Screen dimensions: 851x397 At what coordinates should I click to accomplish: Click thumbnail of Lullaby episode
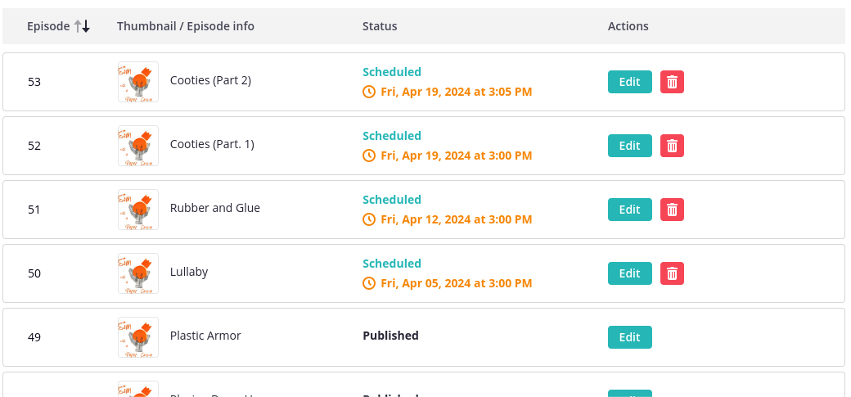coord(138,273)
